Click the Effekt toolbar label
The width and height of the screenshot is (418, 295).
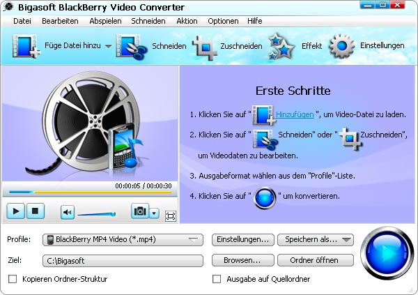point(311,46)
